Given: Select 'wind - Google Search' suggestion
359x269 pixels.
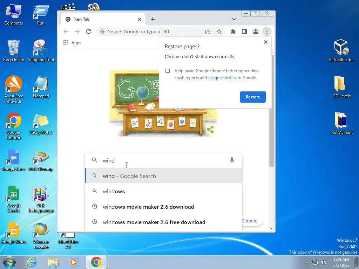Looking at the screenshot, I should pyautogui.click(x=163, y=176).
